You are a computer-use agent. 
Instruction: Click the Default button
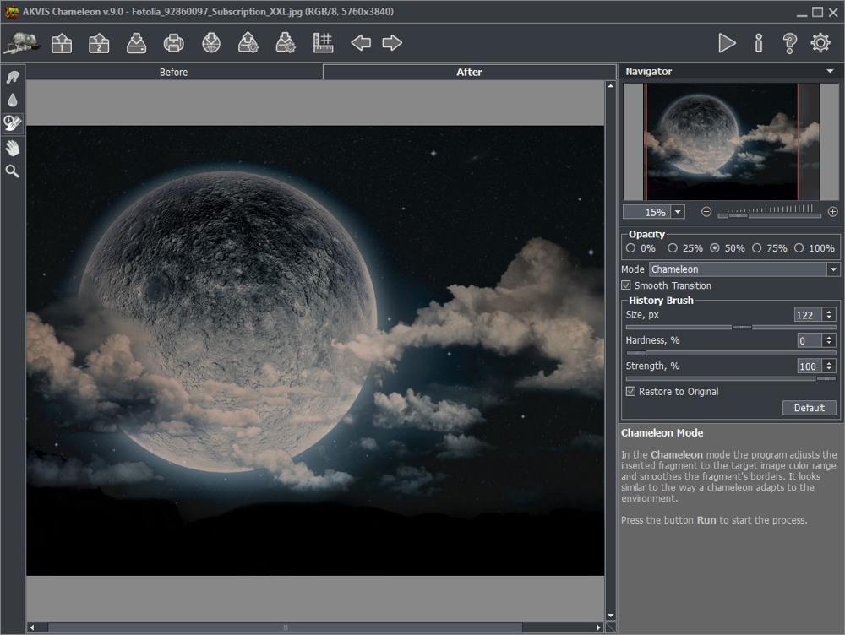tap(809, 408)
